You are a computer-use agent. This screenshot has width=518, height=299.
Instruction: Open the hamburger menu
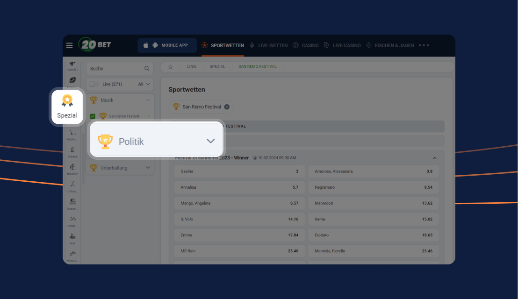[x=69, y=45]
